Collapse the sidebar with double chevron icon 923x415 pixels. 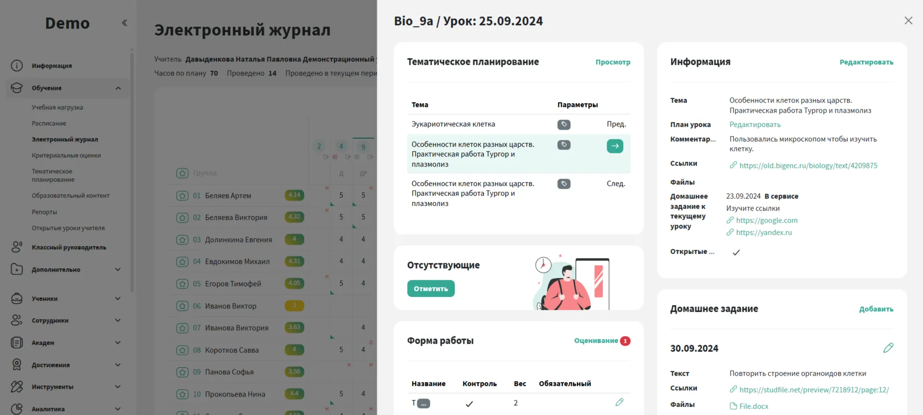point(124,23)
